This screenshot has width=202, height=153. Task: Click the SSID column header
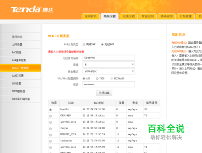(71, 103)
